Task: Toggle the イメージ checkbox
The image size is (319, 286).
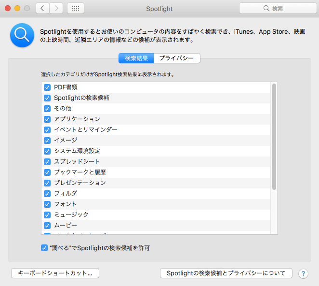Action: [47, 141]
